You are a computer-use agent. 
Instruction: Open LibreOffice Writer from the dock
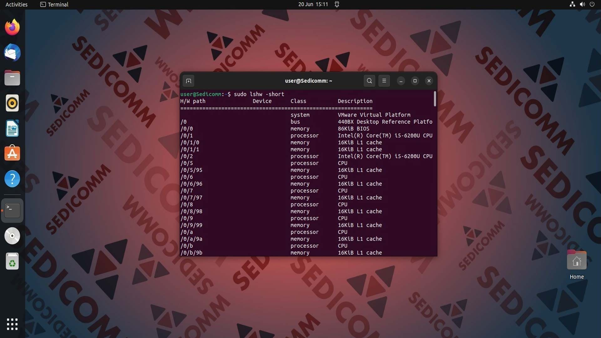pyautogui.click(x=12, y=128)
